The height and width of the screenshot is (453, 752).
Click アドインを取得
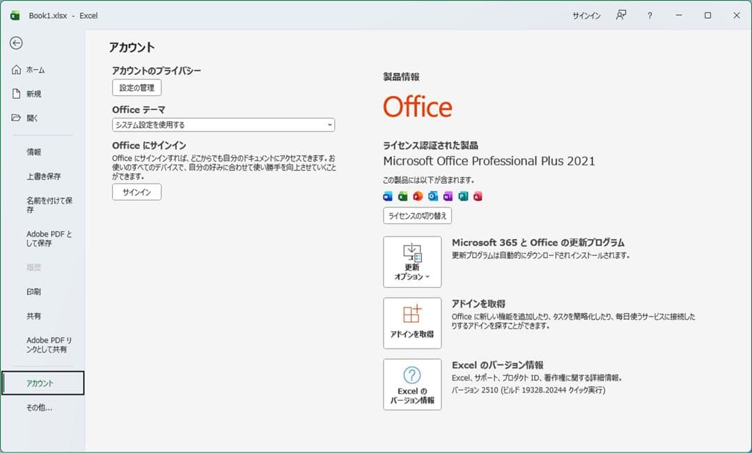(412, 323)
